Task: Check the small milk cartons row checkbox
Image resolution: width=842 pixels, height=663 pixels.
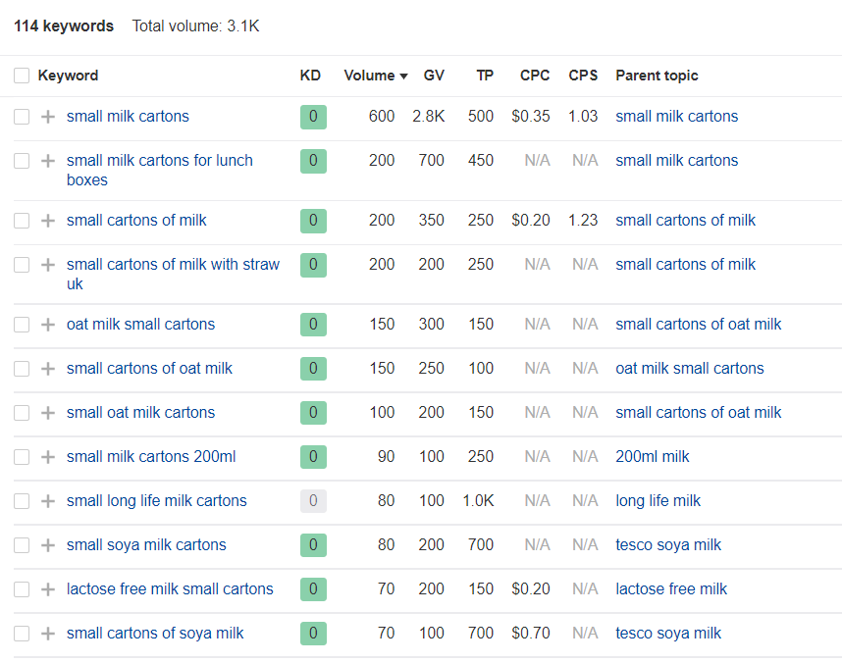Action: point(22,117)
